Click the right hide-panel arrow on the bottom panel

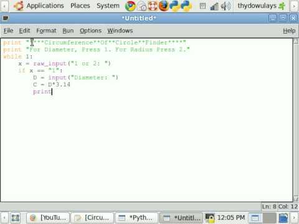tap(294, 218)
